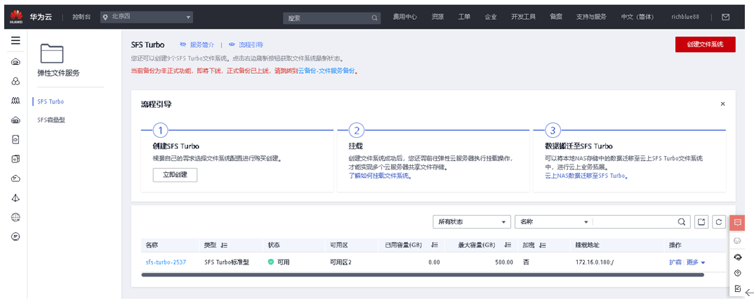Viewport: 754px width, 301px height.
Task: Select SFS容量型 in the left navigation
Action: (x=51, y=120)
